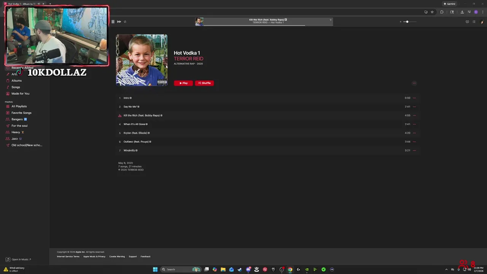Open the Support footer link
The width and height of the screenshot is (487, 274).
132,256
